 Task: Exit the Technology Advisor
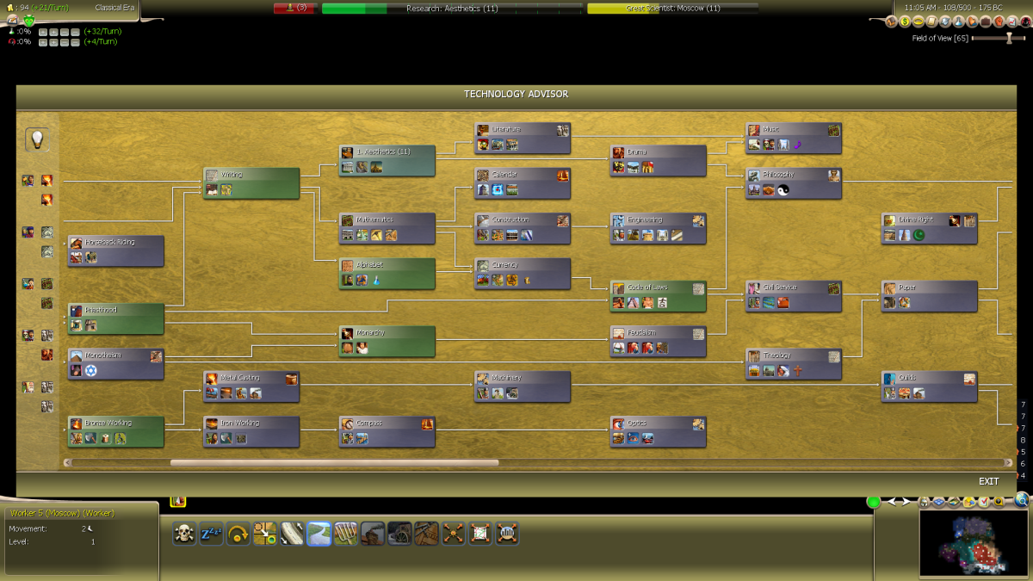[989, 481]
